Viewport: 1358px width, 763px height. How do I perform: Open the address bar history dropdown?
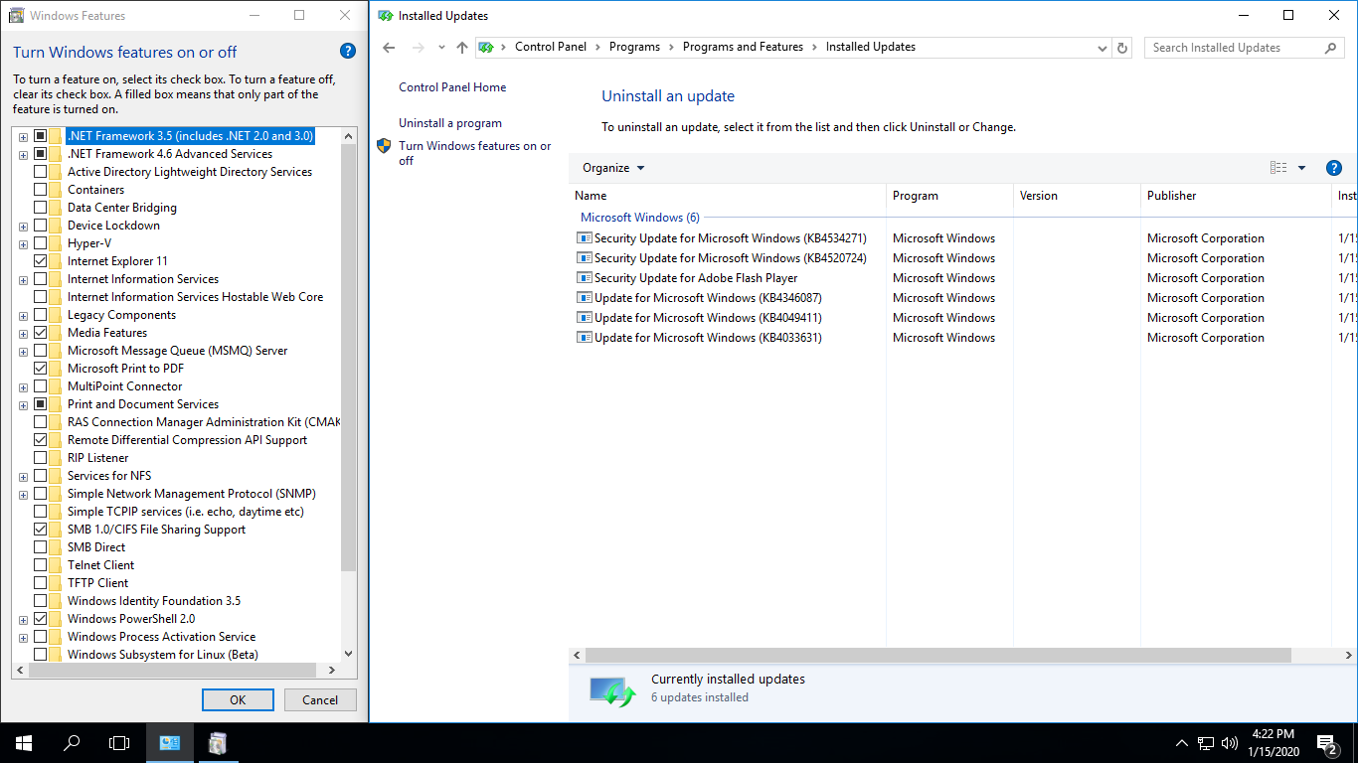pos(1102,48)
